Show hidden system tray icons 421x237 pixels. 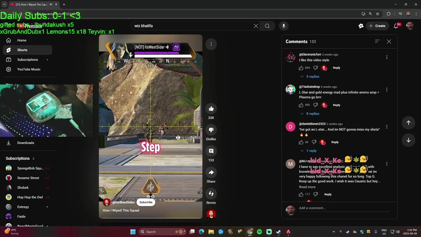coord(334,232)
